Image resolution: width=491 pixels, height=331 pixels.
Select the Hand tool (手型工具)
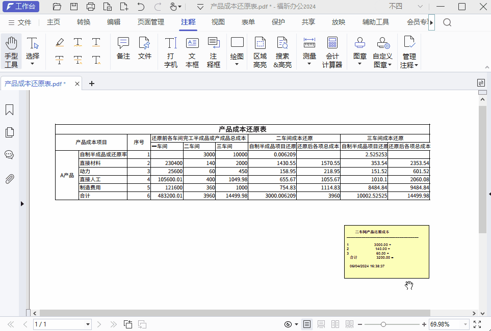(11, 51)
